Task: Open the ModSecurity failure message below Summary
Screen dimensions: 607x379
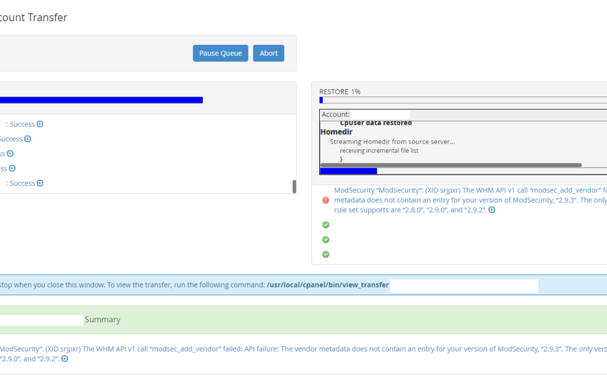Action: coord(303,354)
